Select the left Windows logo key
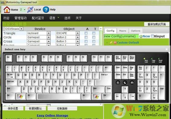Screen dimensions: 171x119 [21, 97]
